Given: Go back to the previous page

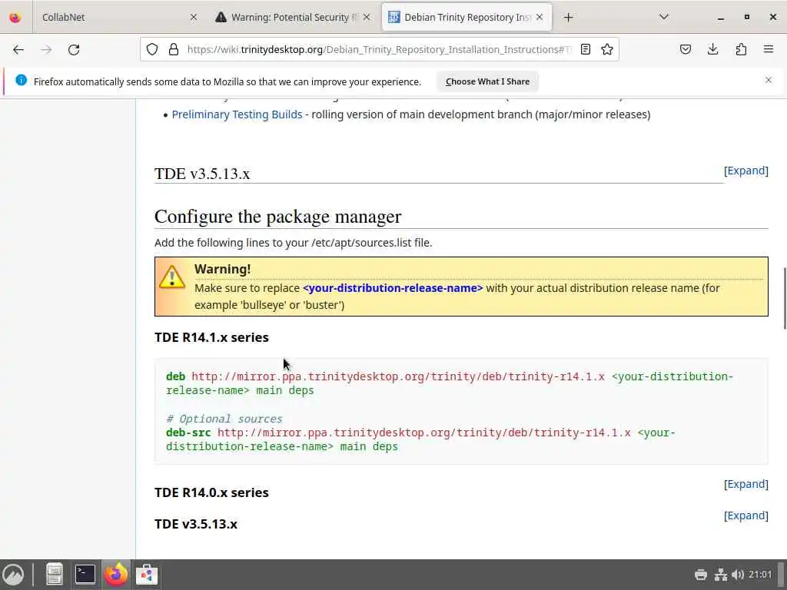Looking at the screenshot, I should (x=18, y=50).
